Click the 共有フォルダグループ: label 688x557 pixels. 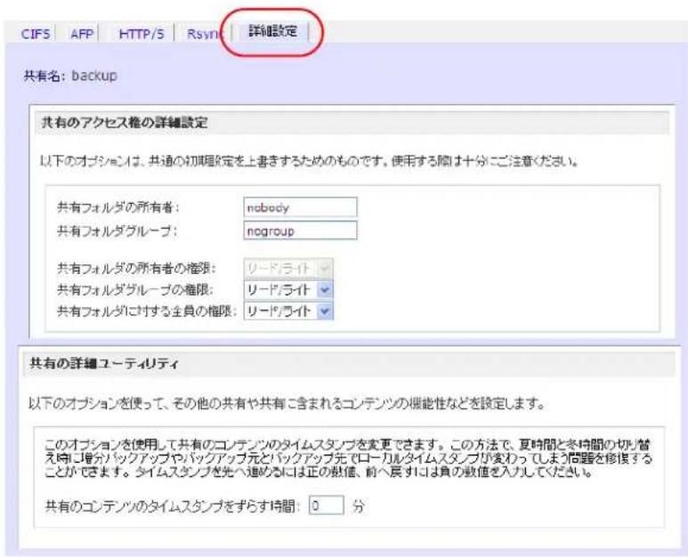point(117,230)
